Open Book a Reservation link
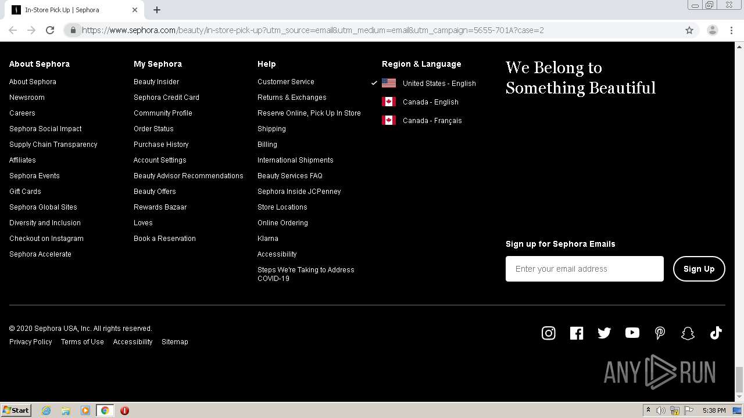 coord(164,239)
